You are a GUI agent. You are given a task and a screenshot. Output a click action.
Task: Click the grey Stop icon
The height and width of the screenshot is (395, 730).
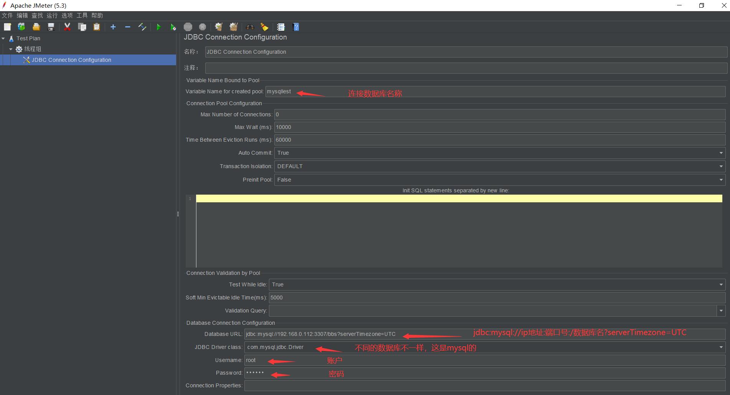(x=188, y=27)
